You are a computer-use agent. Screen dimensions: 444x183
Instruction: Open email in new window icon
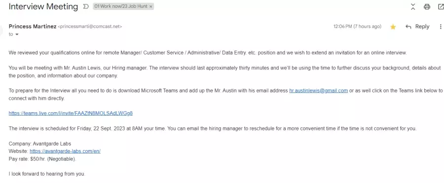pyautogui.click(x=441, y=6)
